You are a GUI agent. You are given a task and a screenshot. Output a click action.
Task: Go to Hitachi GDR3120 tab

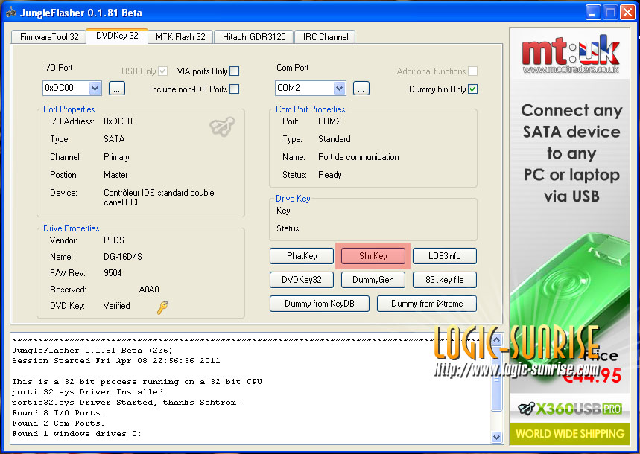tap(254, 37)
